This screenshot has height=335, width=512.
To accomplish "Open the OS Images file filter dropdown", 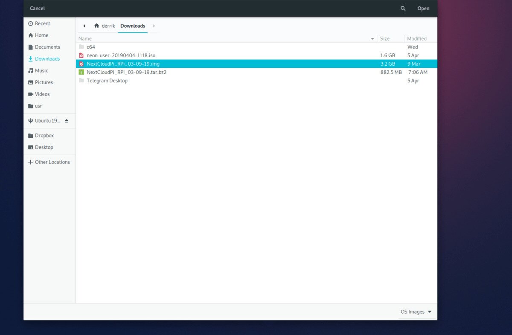I will pyautogui.click(x=416, y=312).
